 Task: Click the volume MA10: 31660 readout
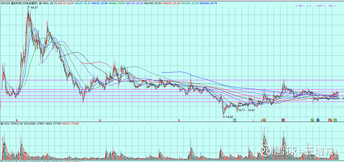click(71, 124)
